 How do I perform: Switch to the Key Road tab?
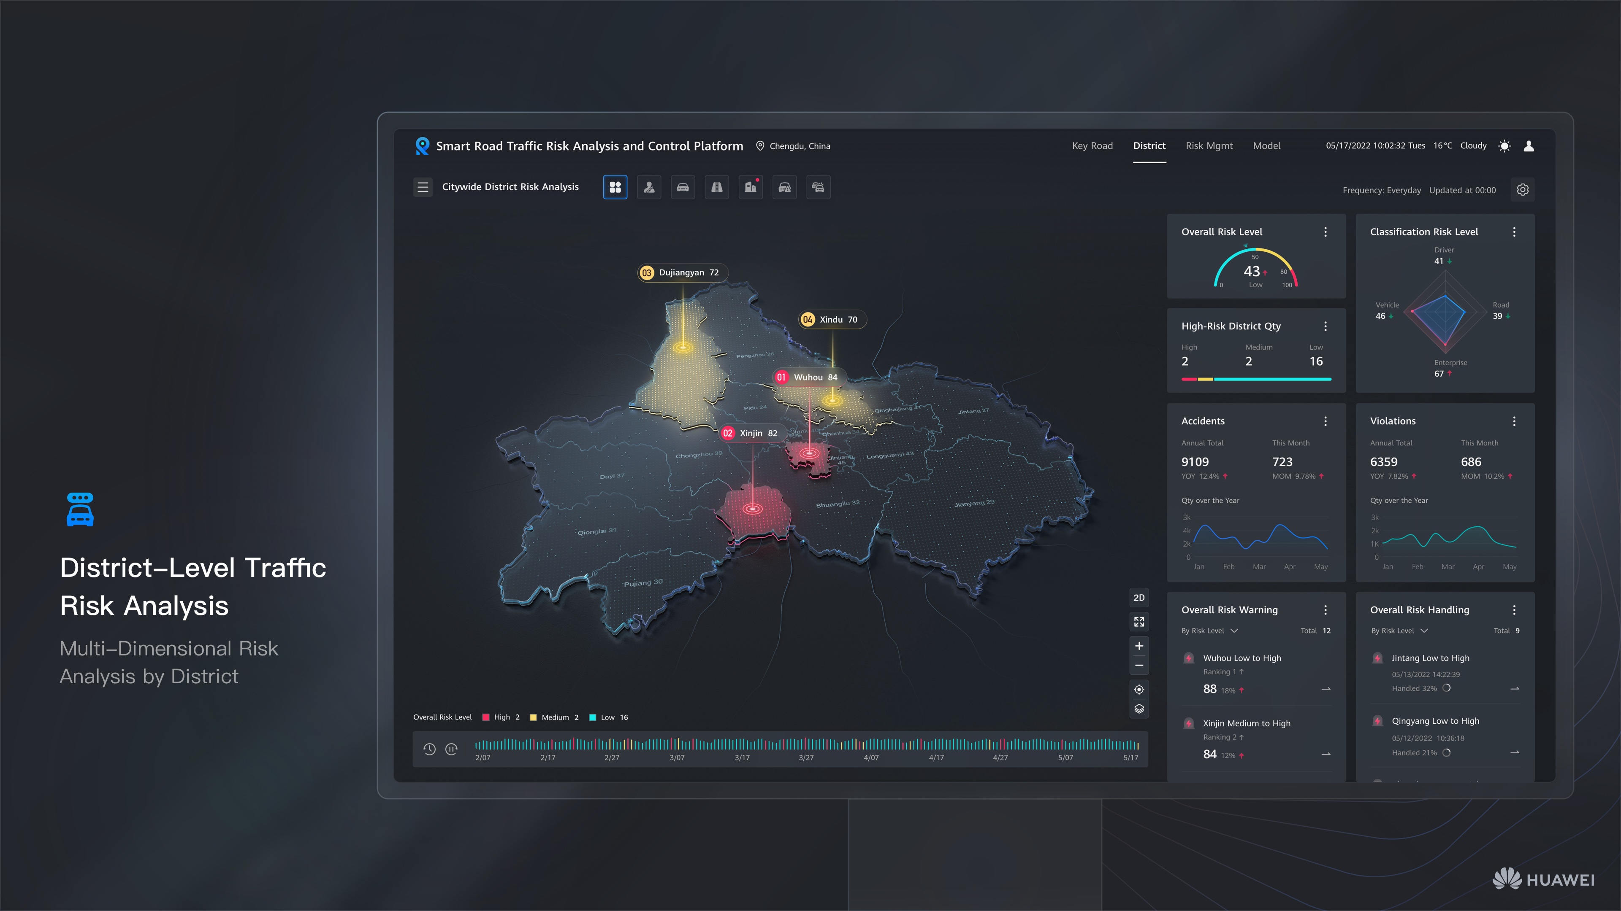pyautogui.click(x=1092, y=145)
